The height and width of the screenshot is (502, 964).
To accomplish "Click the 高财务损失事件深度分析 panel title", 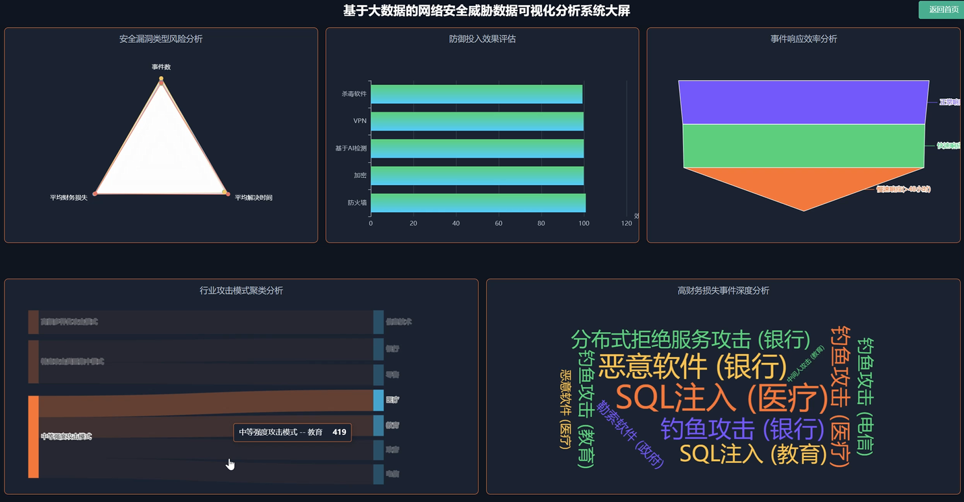I will 723,291.
